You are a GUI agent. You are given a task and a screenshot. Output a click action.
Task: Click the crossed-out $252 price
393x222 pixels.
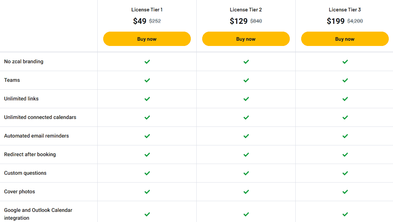pyautogui.click(x=154, y=21)
